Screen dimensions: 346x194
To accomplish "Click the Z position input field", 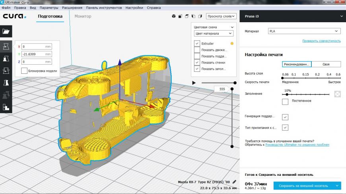I will (37, 62).
